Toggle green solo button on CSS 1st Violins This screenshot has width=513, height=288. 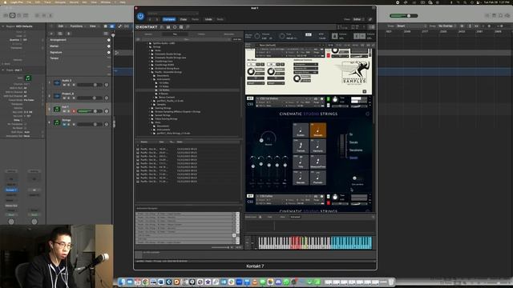[328, 99]
